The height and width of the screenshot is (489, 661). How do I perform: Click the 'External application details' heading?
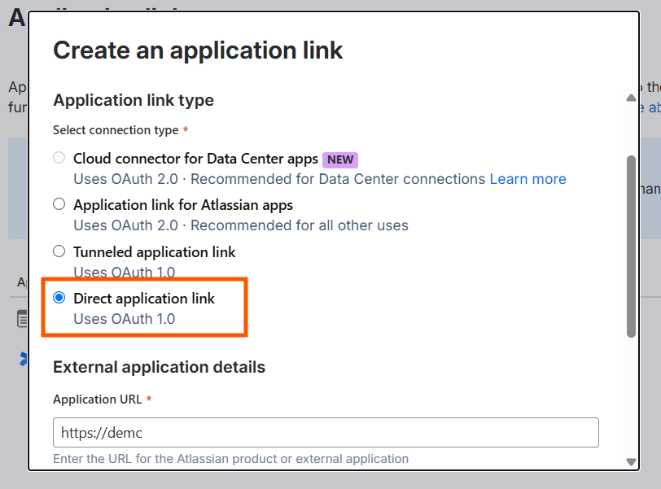[x=159, y=367]
